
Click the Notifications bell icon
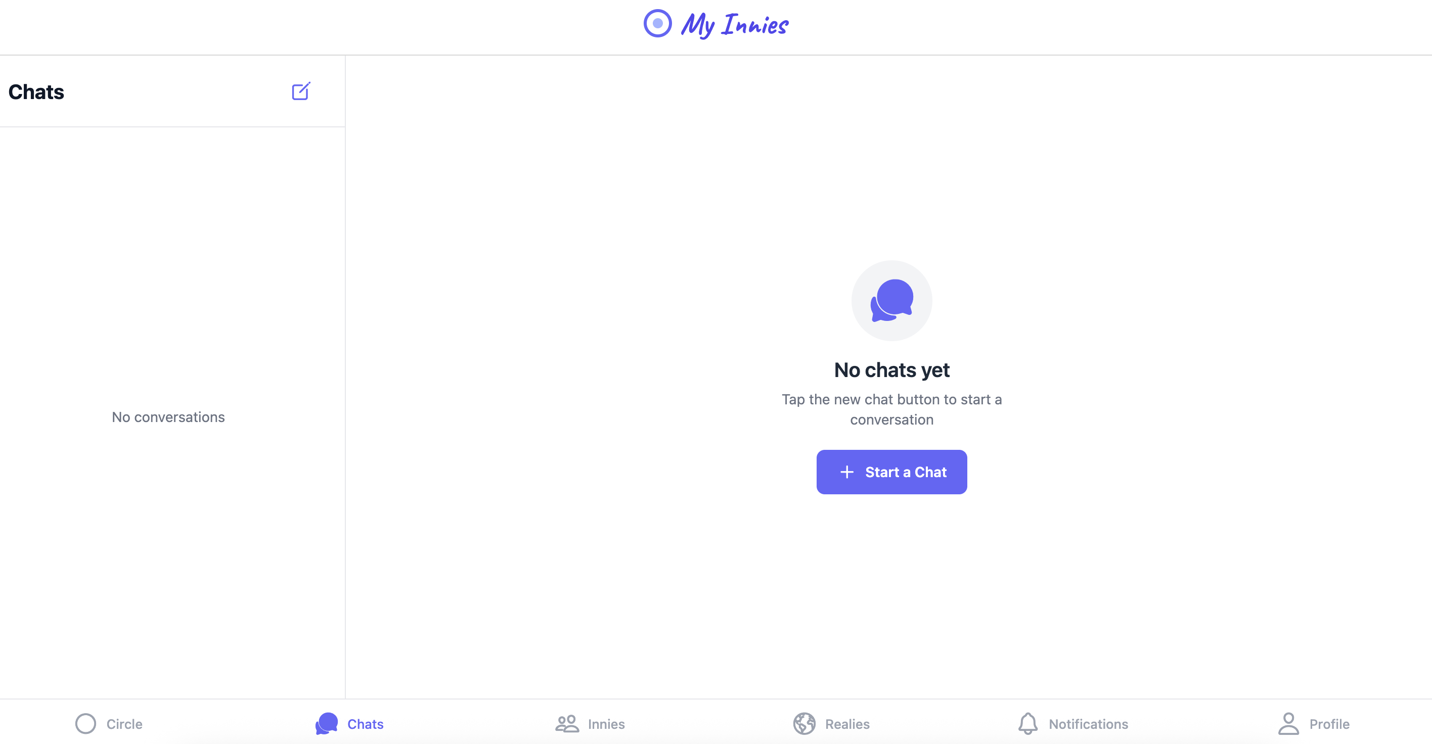tap(1028, 723)
